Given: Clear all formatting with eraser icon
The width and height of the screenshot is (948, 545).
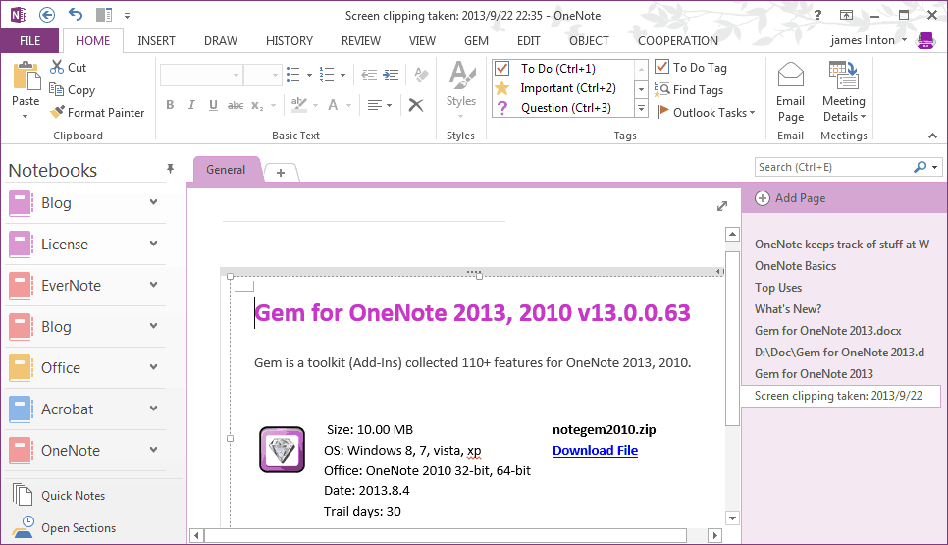Looking at the screenshot, I should (x=421, y=75).
